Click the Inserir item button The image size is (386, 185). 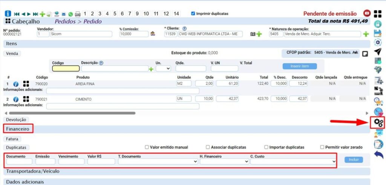coord(300,66)
